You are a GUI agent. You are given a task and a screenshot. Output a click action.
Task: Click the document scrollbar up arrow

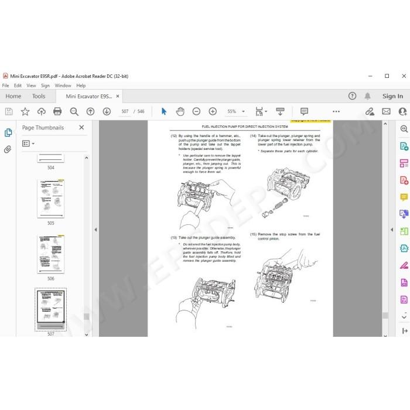[x=385, y=124]
